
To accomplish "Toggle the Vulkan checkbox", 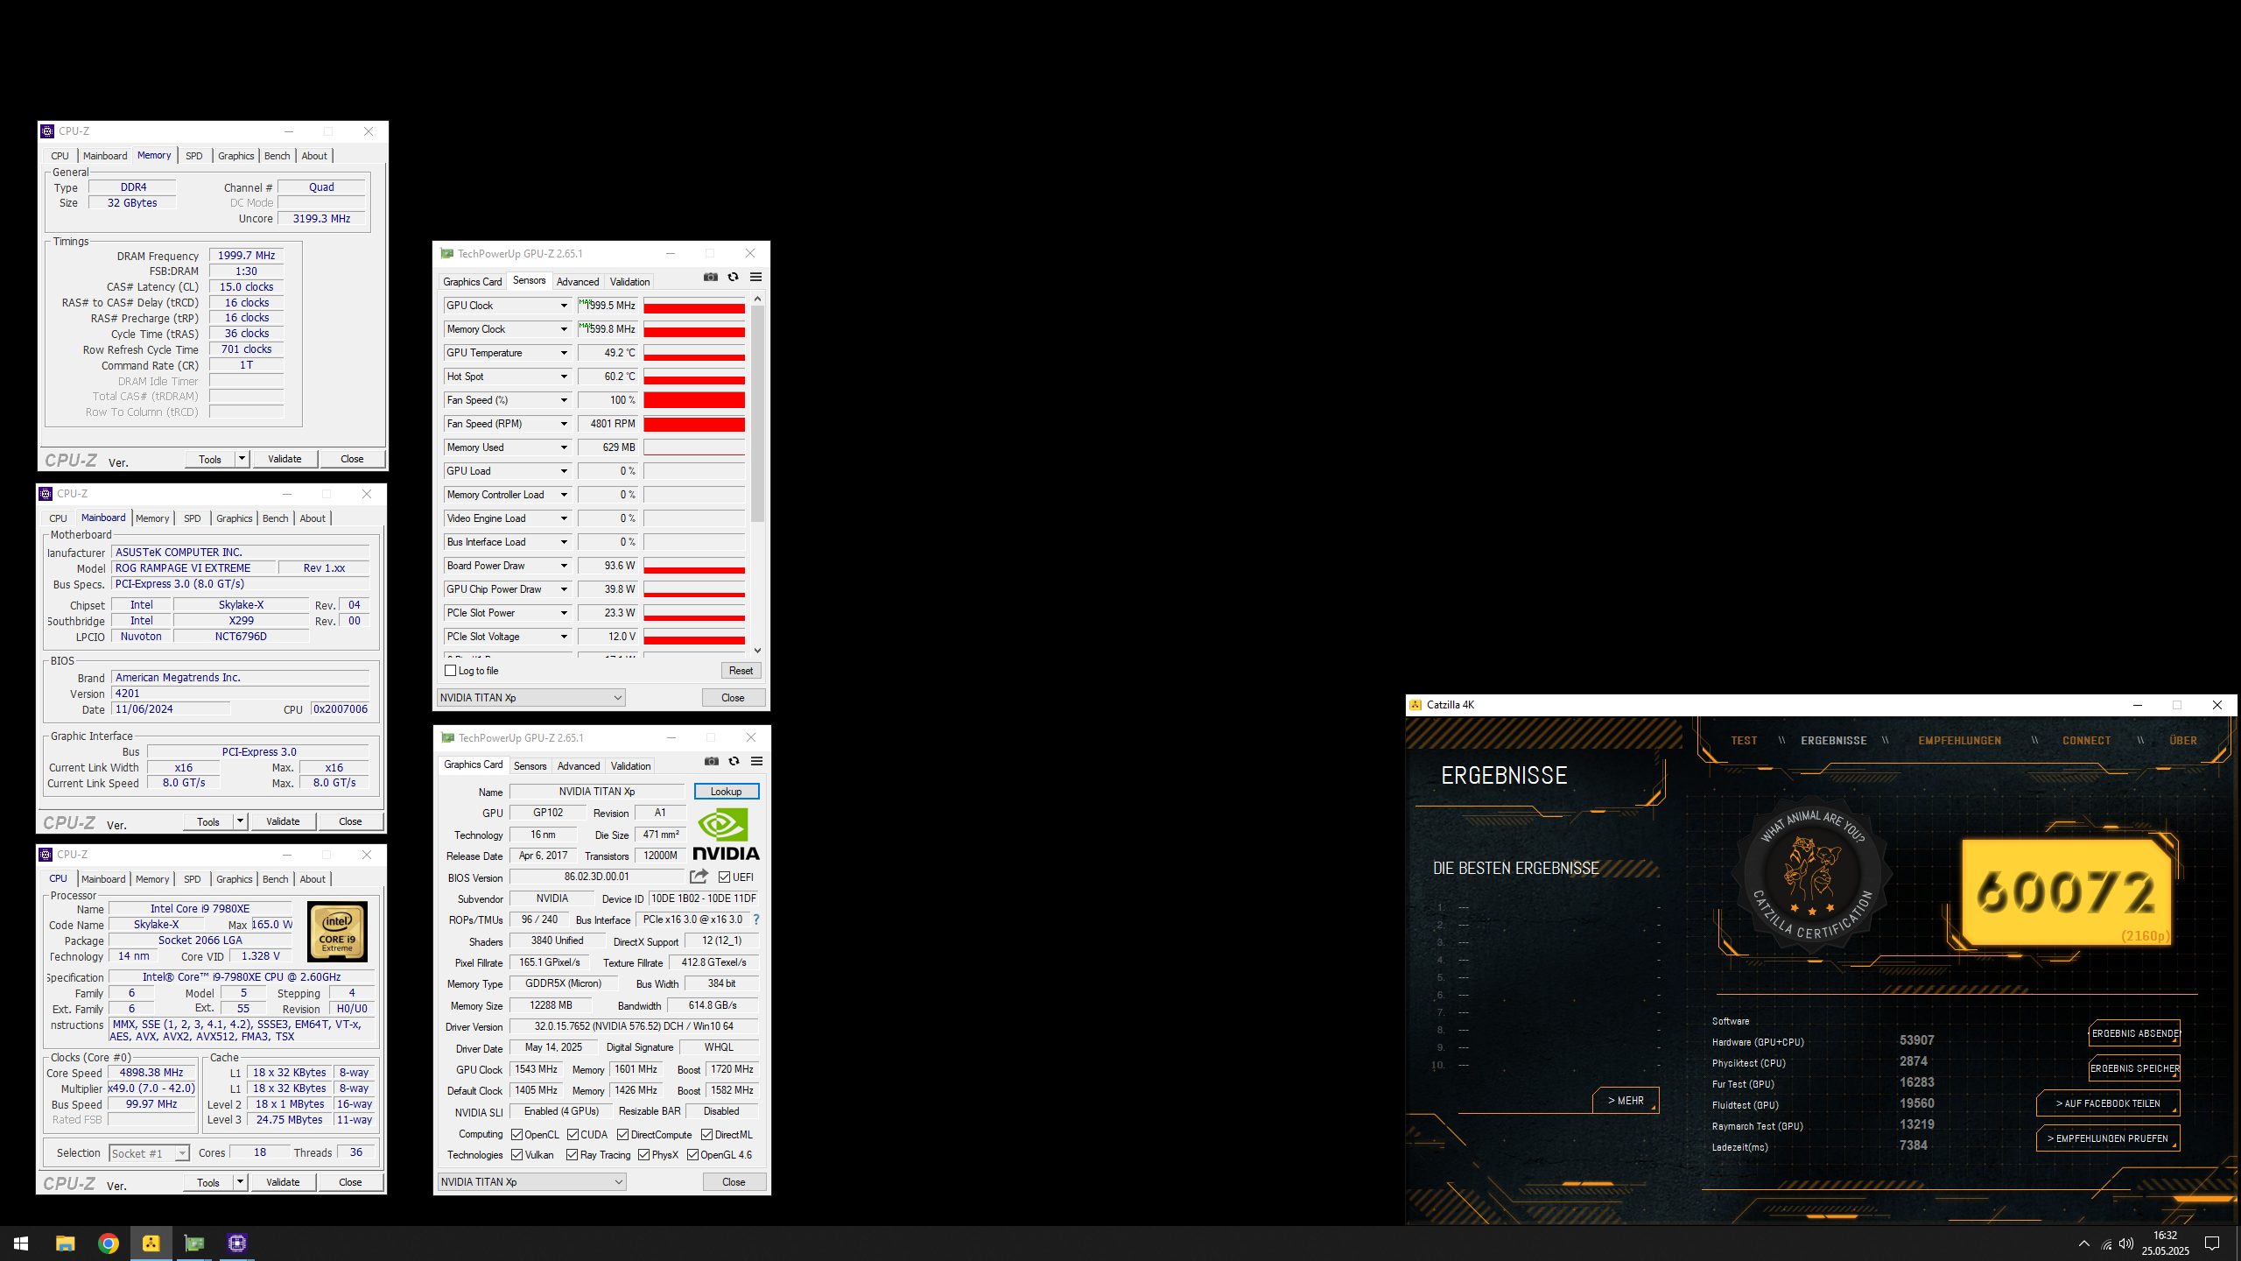I will pos(517,1155).
